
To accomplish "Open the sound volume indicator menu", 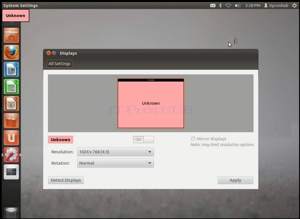I will coord(238,6).
